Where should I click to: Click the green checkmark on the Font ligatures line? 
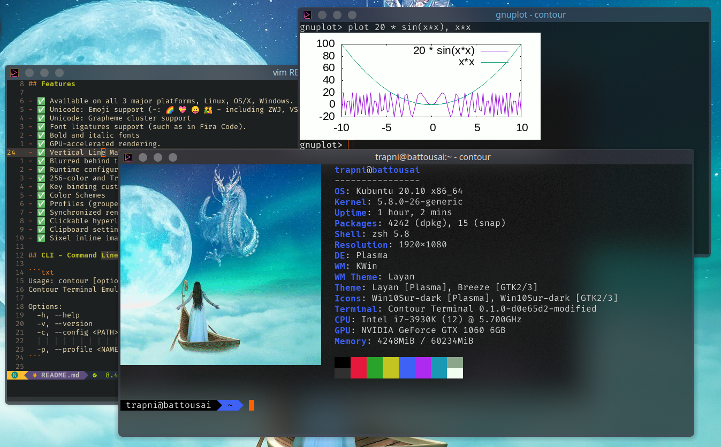(x=41, y=127)
